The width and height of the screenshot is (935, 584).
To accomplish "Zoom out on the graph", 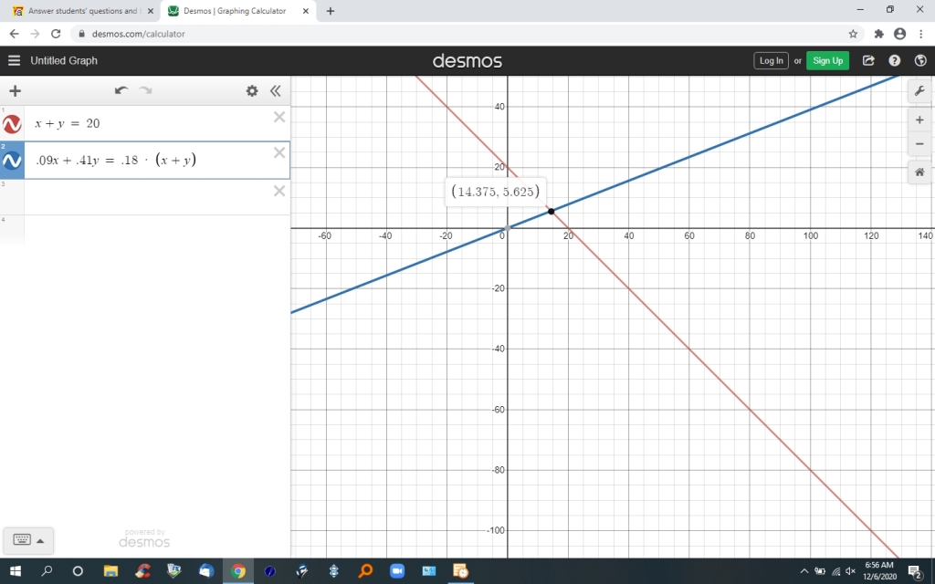I will click(x=919, y=143).
